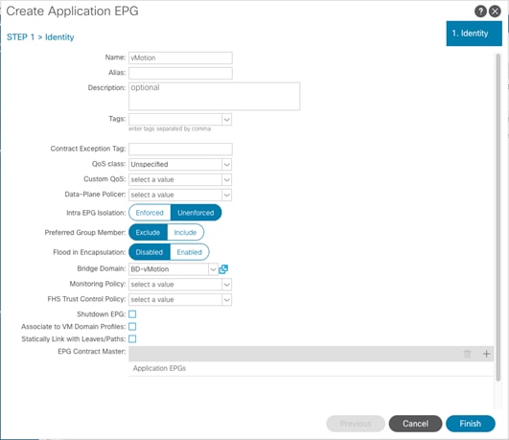Set Flood in Encapsulation to Disabled
509x440 pixels.
(150, 252)
